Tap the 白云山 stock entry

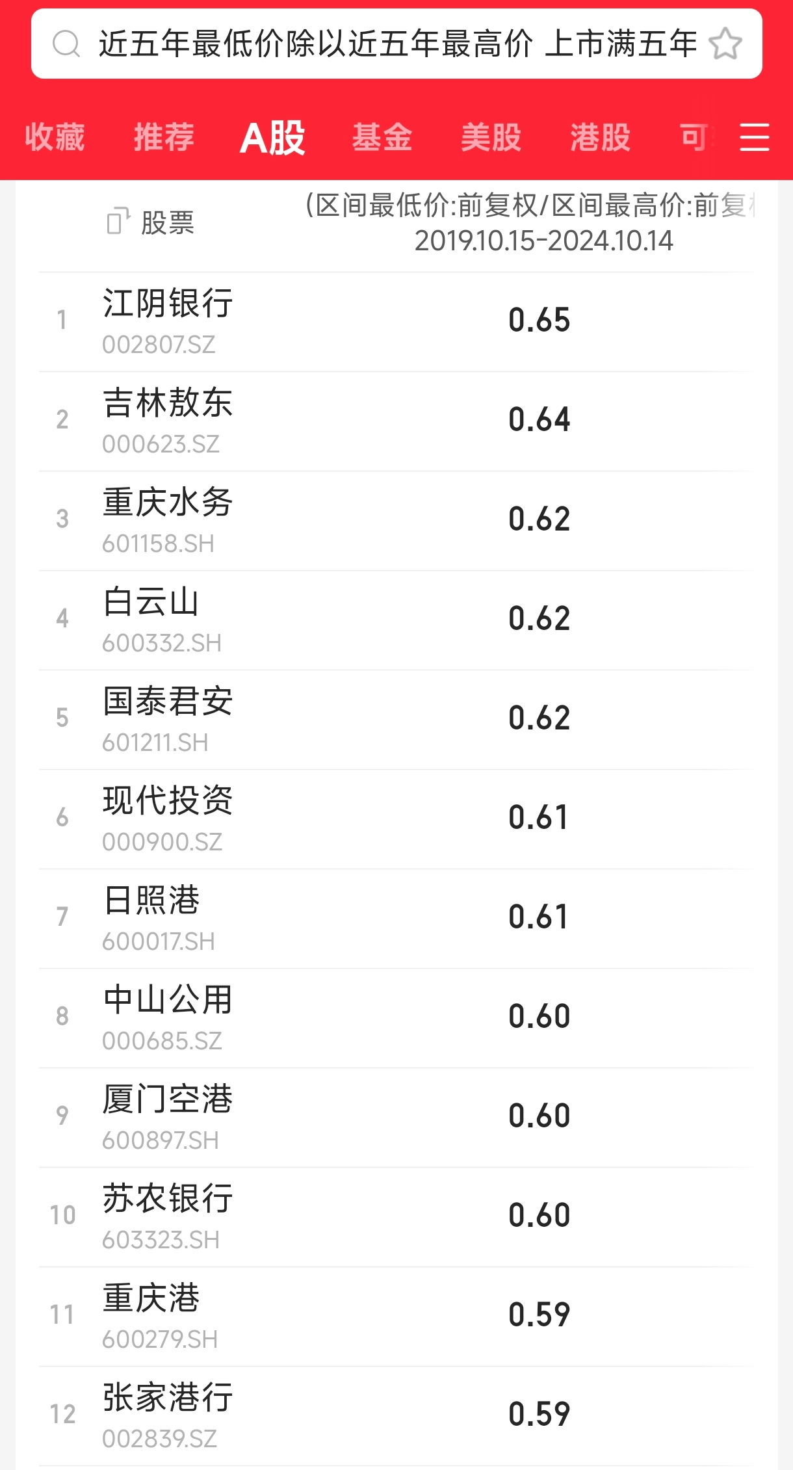151,618
